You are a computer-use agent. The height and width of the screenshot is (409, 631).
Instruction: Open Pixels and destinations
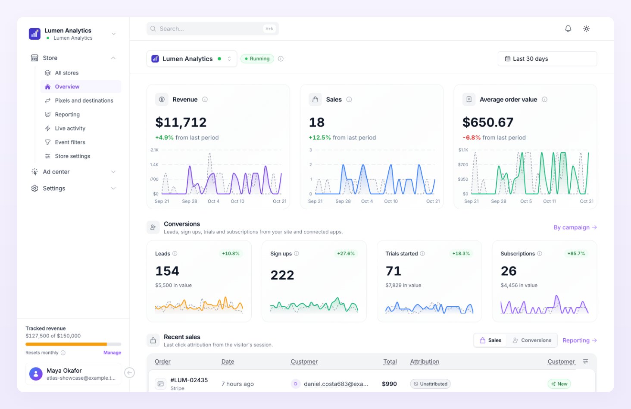click(x=81, y=101)
